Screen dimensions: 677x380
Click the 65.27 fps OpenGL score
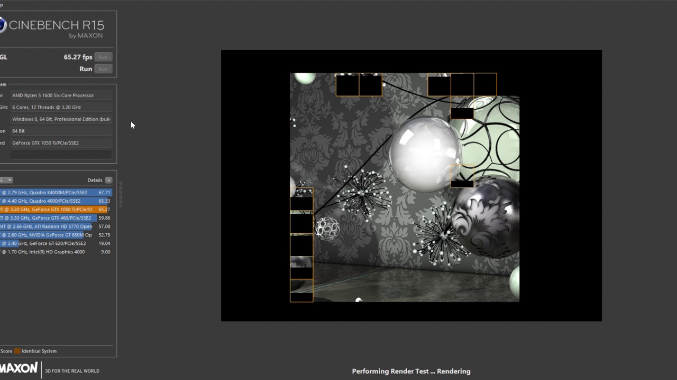click(x=78, y=57)
